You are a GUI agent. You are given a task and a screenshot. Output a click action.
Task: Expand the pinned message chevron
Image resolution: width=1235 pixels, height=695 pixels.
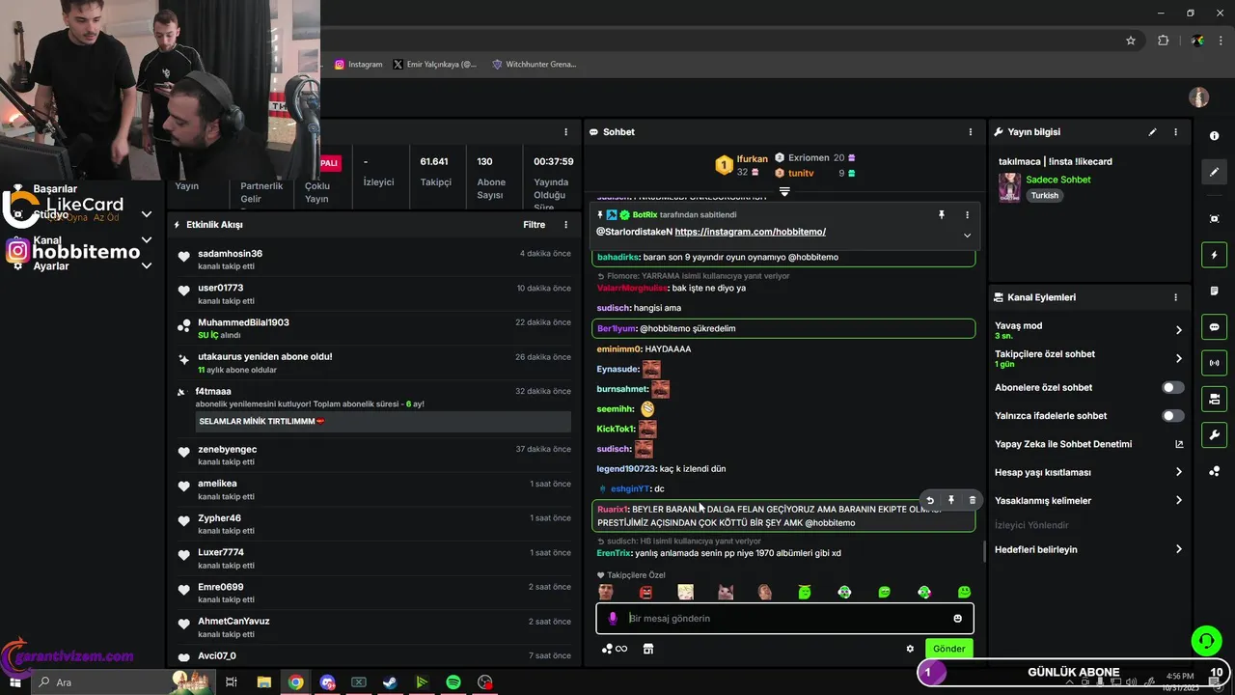click(967, 236)
